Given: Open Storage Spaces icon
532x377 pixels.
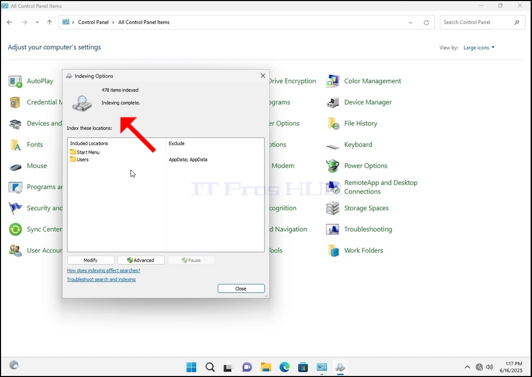Looking at the screenshot, I should coord(332,208).
